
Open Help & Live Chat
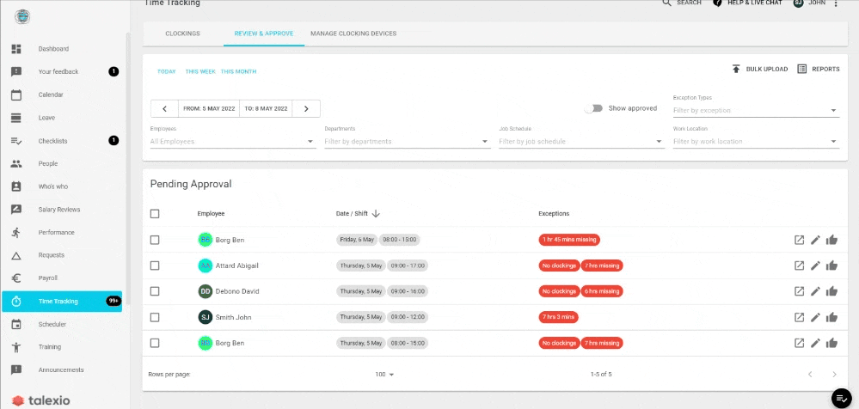(x=748, y=3)
